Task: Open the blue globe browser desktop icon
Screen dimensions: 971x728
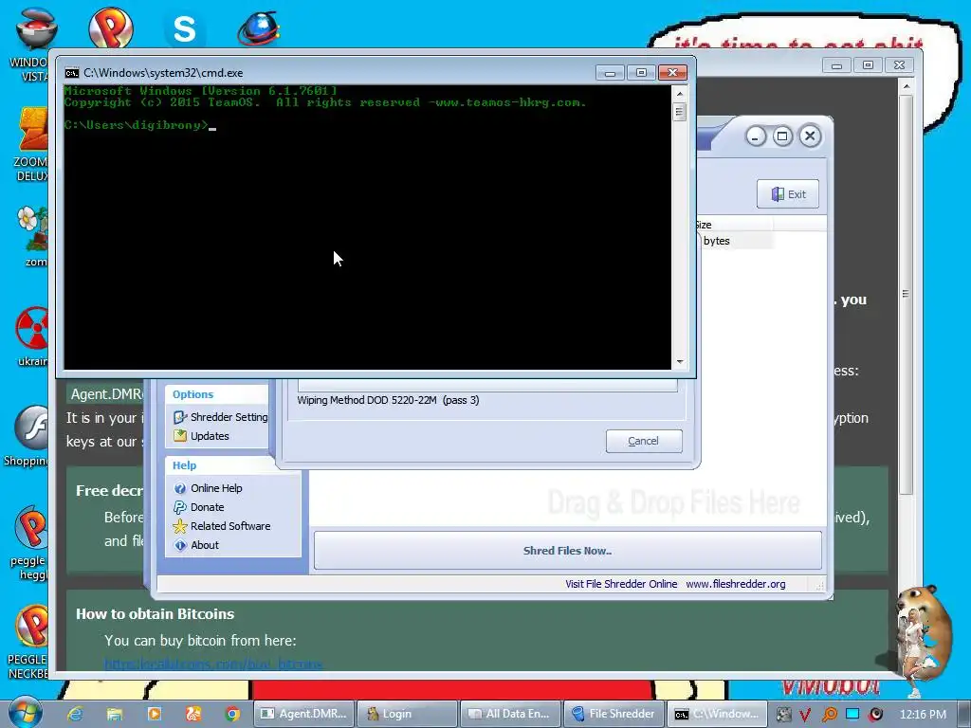Action: coord(259,27)
